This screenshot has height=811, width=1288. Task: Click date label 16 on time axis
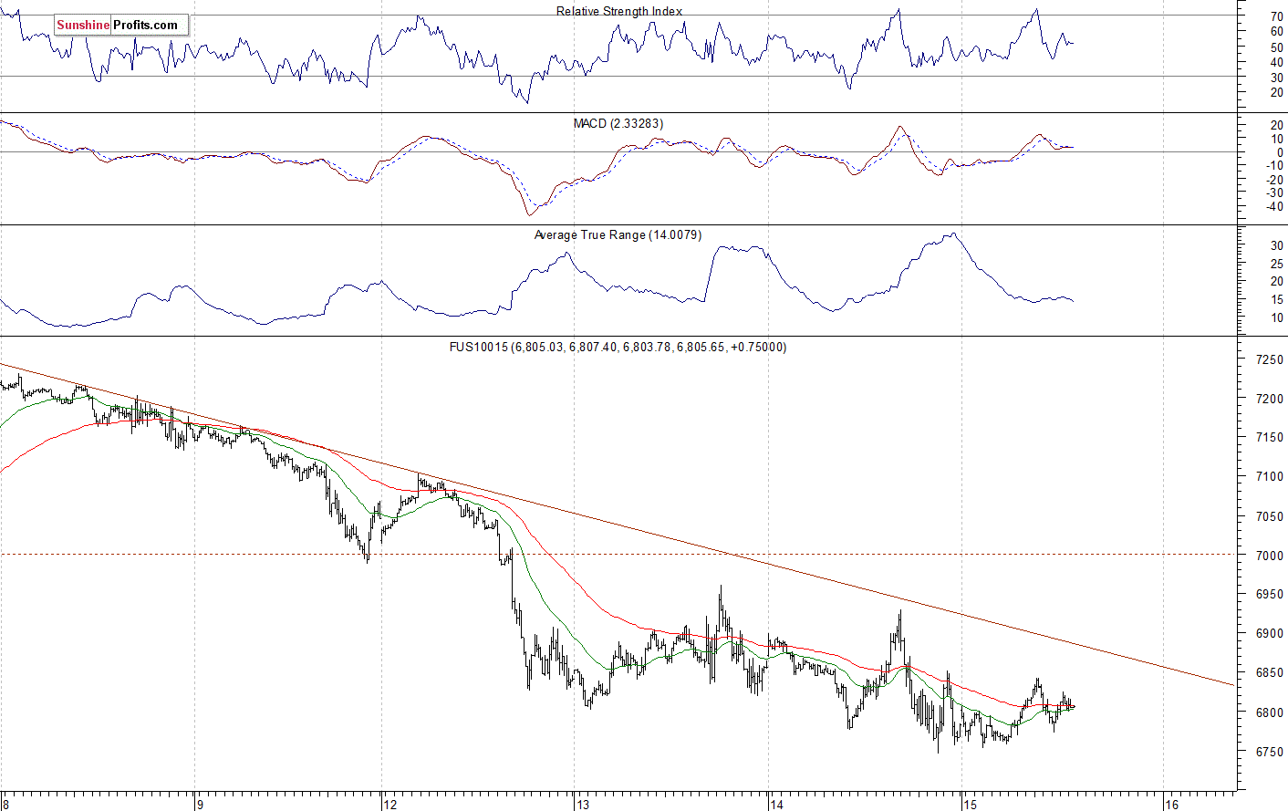[x=1172, y=804]
